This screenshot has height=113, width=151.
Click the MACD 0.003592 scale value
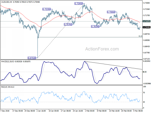click(147, 61)
